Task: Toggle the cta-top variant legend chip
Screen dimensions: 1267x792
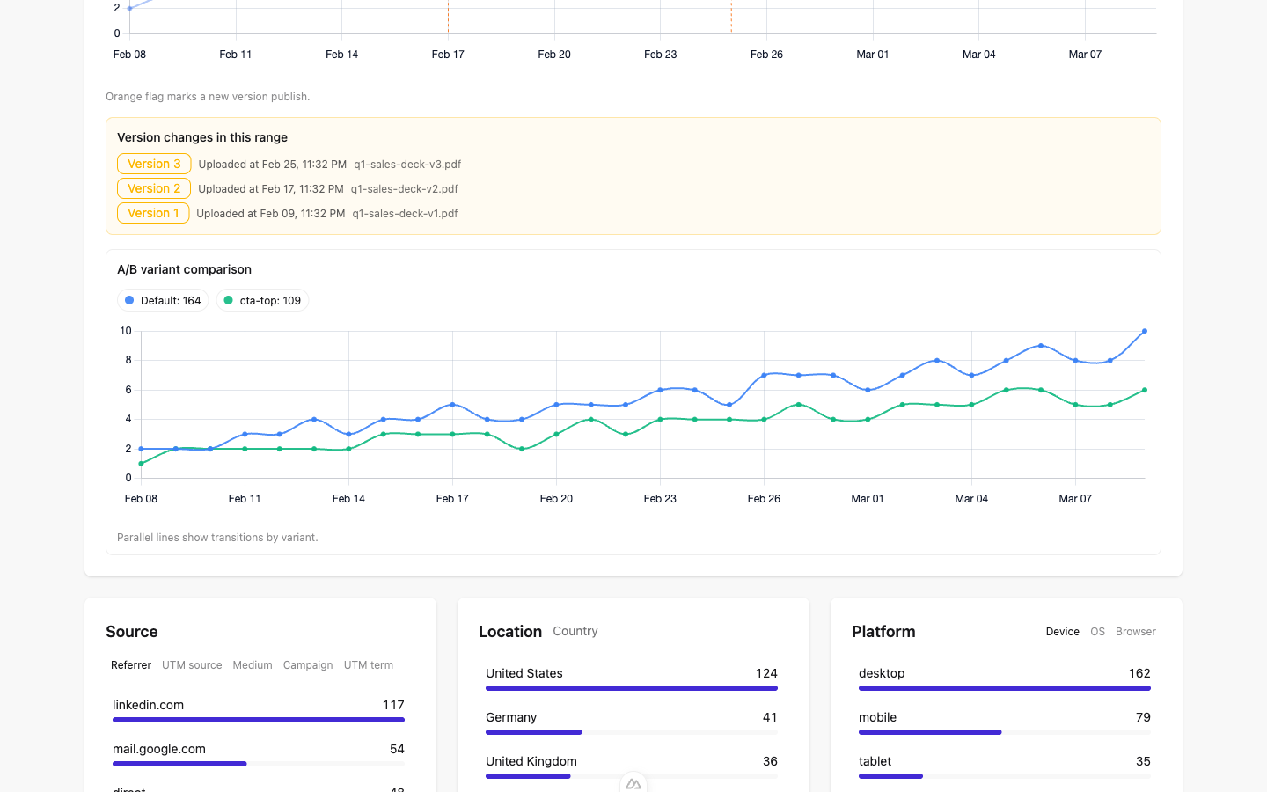Action: click(x=262, y=301)
